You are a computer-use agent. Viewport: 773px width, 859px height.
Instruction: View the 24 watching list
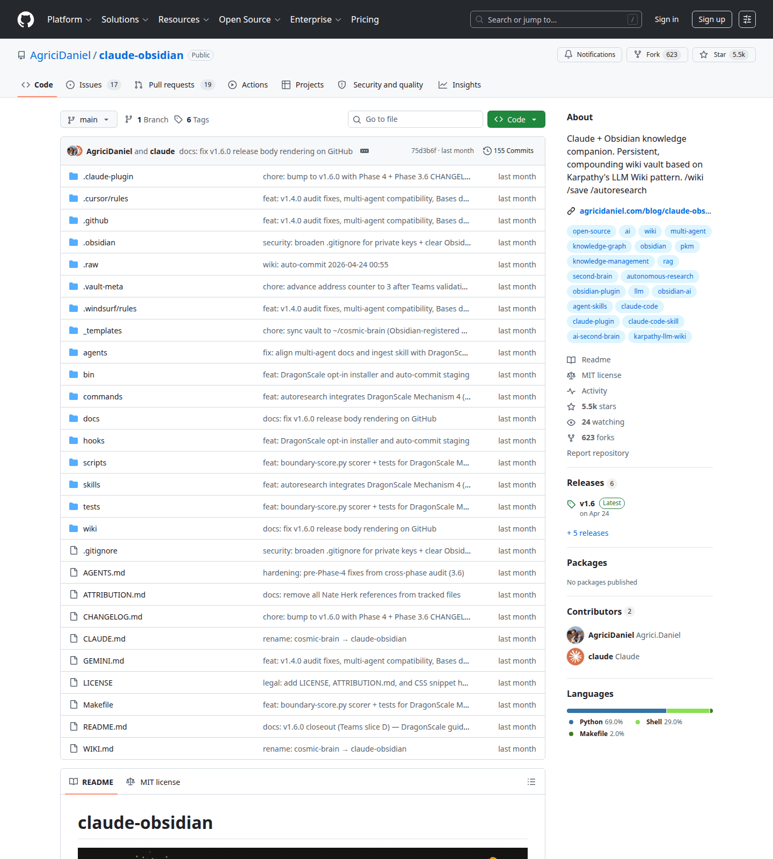point(596,422)
